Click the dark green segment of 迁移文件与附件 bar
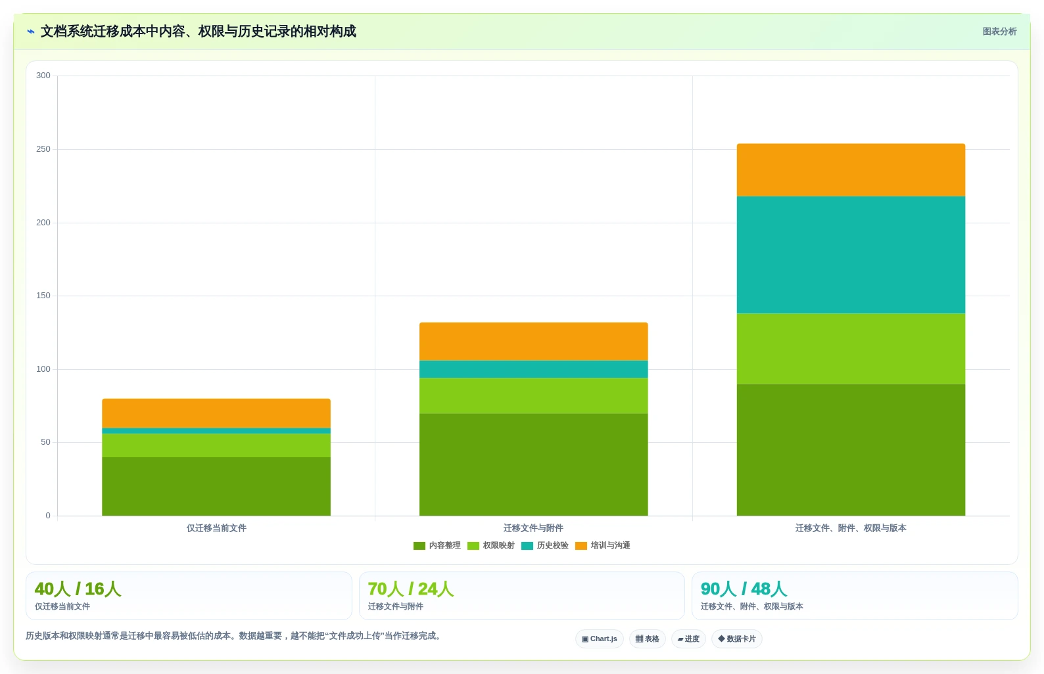 534,464
